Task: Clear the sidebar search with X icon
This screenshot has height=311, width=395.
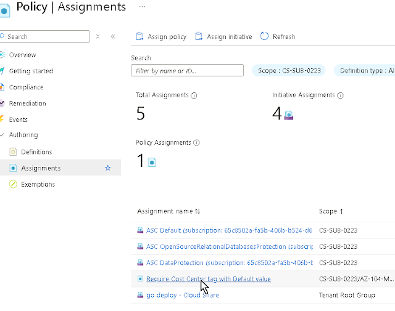Action: [98, 37]
